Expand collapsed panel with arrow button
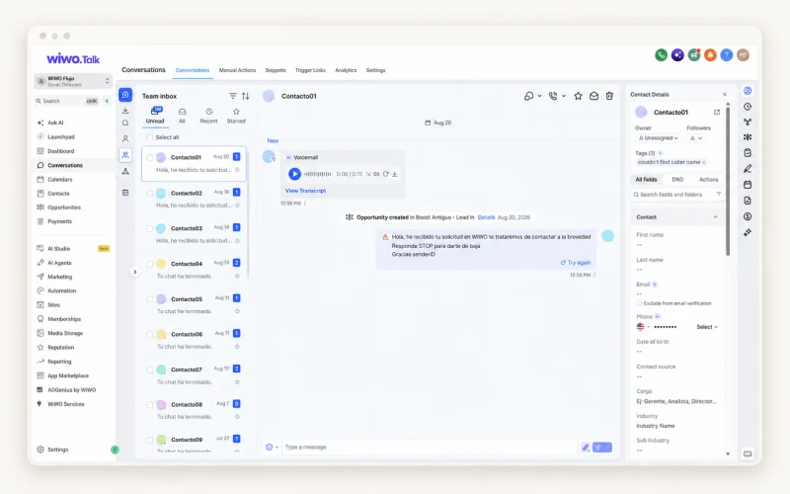 click(134, 272)
